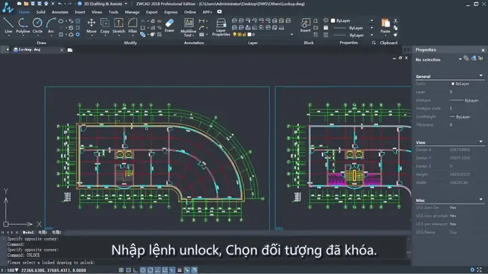Collapse the General section in Properties
The image size is (488, 274).
tap(481, 76)
